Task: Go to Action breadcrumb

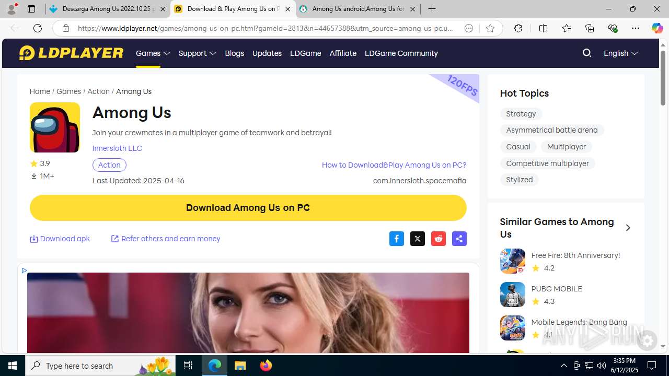Action: (x=98, y=91)
